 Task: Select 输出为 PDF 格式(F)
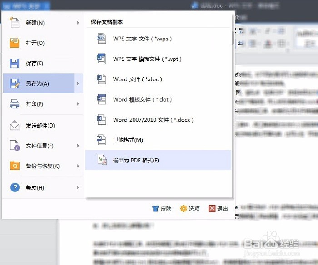tap(158, 160)
